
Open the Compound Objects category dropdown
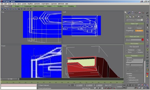tap(134, 20)
